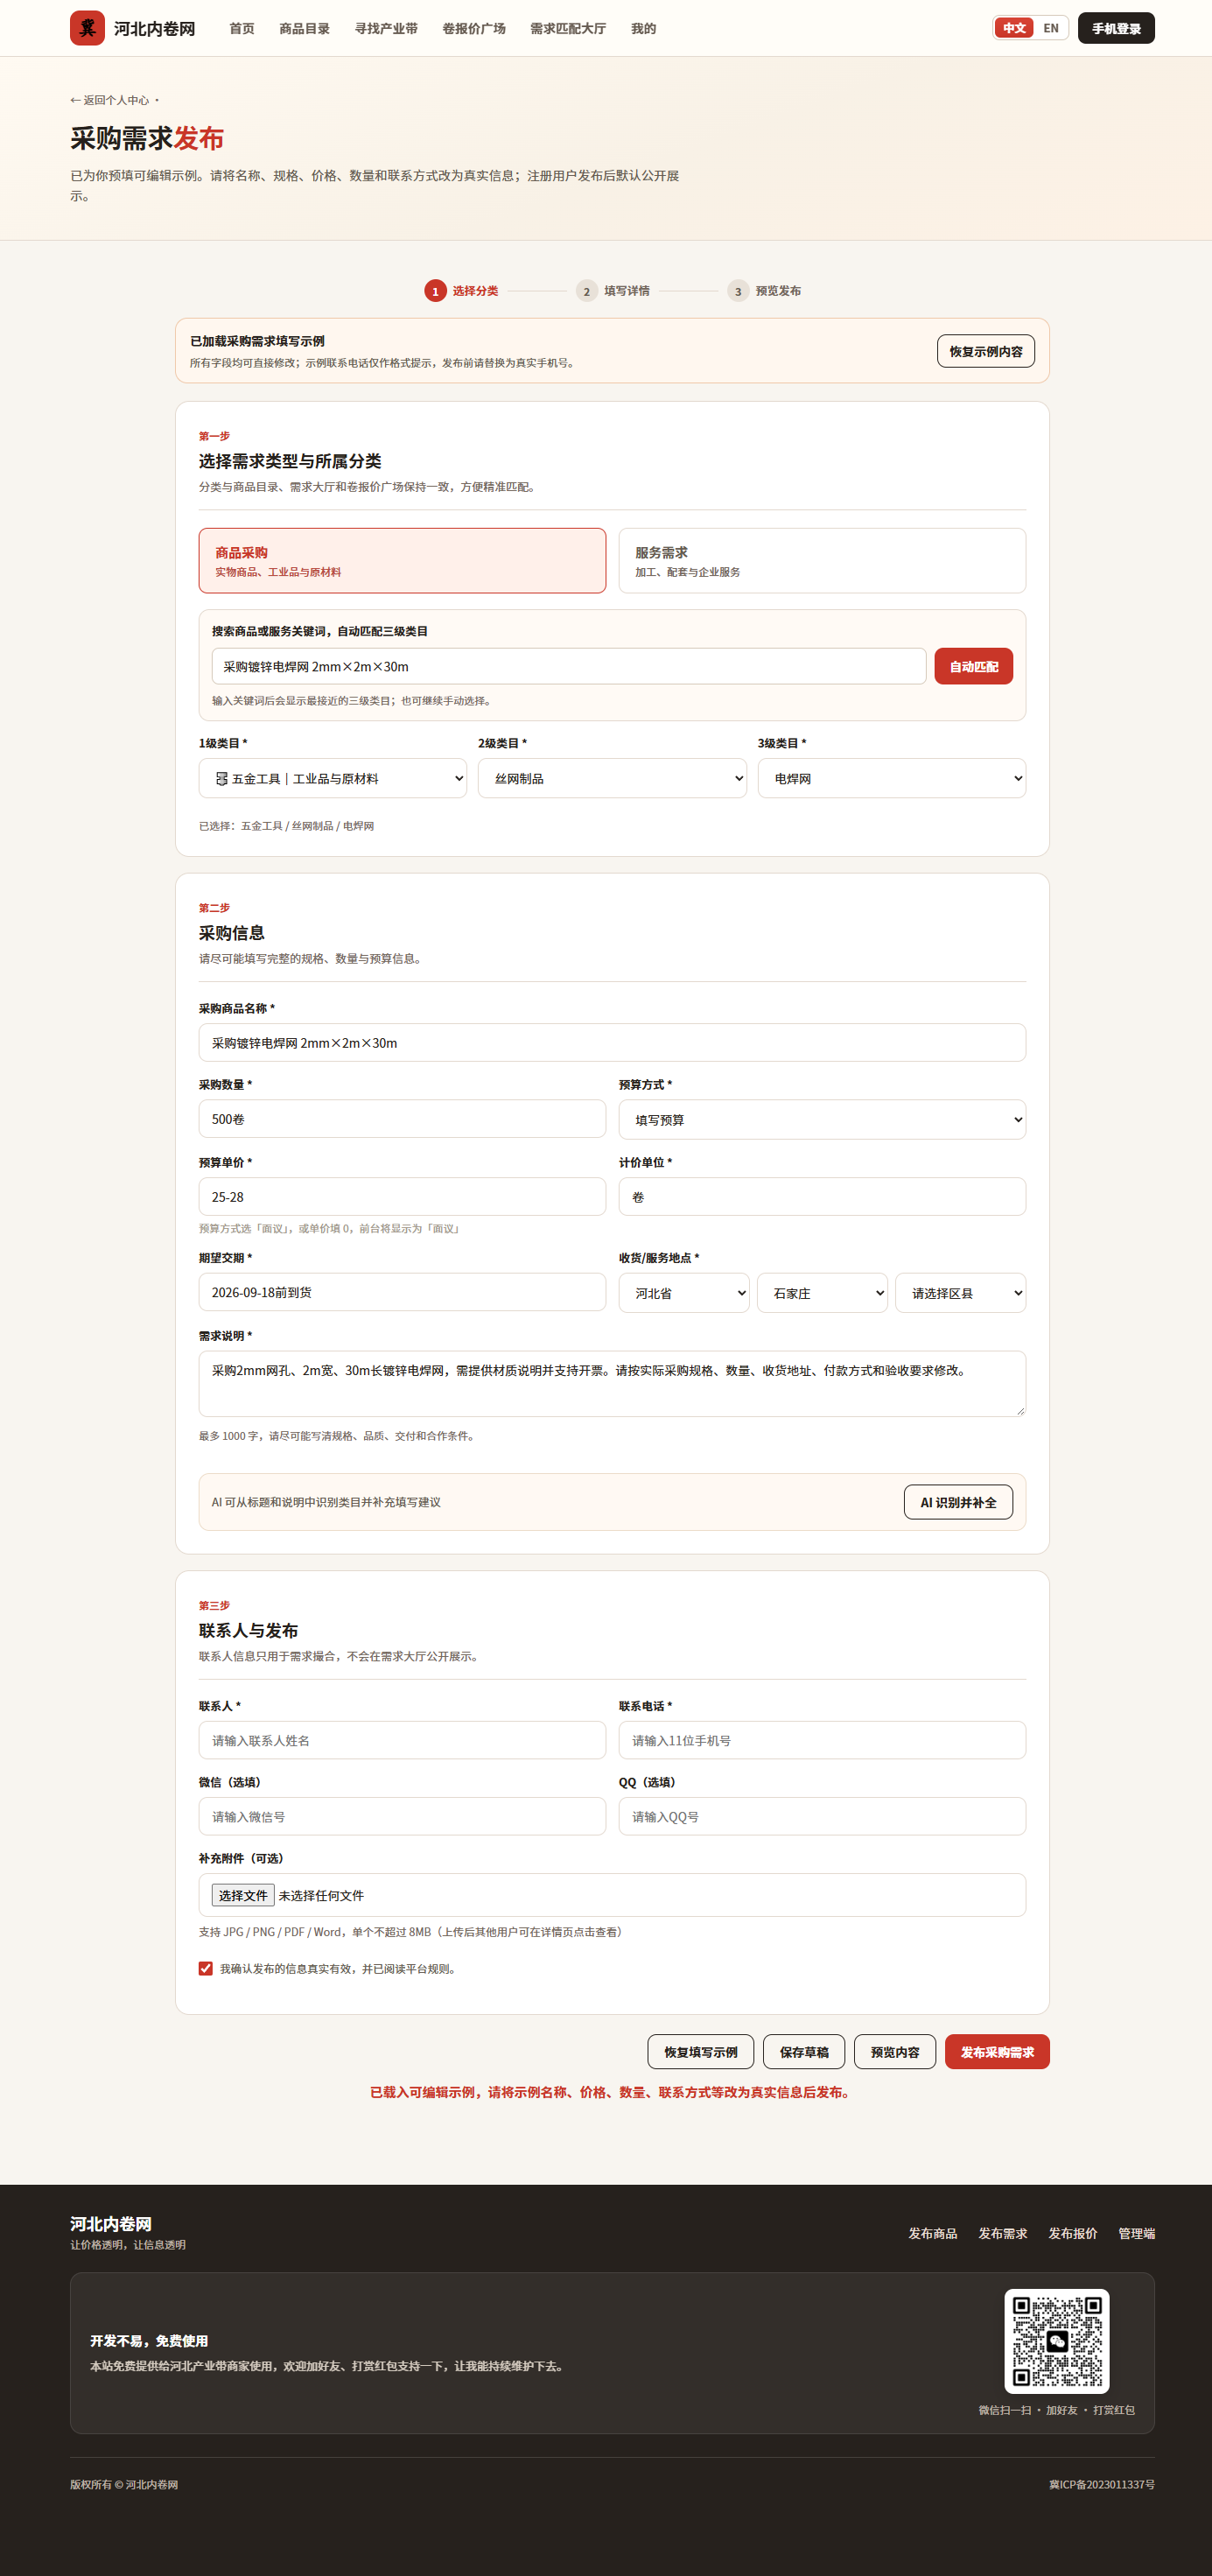Click the 保存草稿 button
This screenshot has height=2576, width=1212.
tap(804, 2051)
